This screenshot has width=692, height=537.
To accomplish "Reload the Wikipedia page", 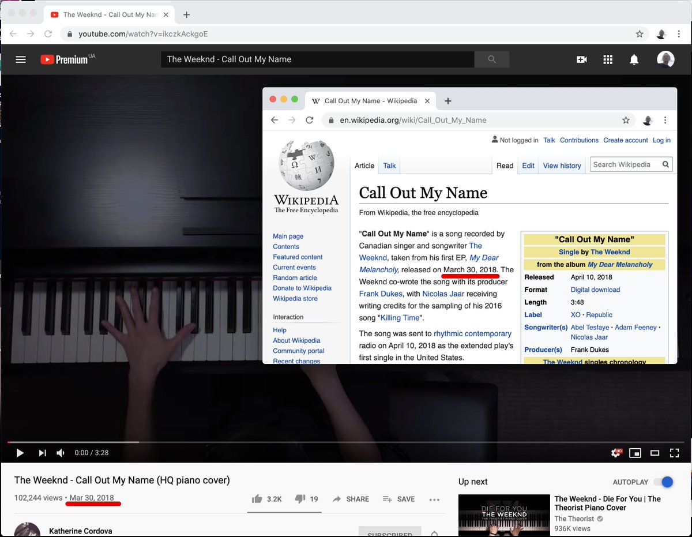I will [310, 120].
